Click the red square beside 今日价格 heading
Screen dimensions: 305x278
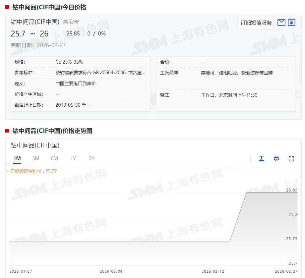click(x=7, y=7)
